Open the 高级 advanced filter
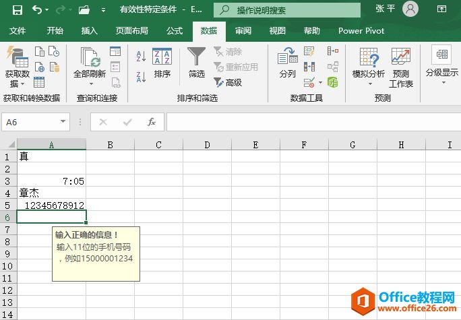Viewport: 461px width, 320px height. pyautogui.click(x=228, y=83)
